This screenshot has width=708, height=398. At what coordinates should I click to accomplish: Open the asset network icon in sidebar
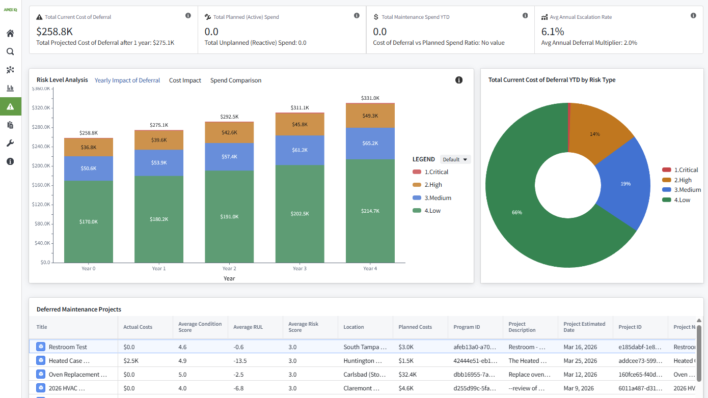click(10, 70)
